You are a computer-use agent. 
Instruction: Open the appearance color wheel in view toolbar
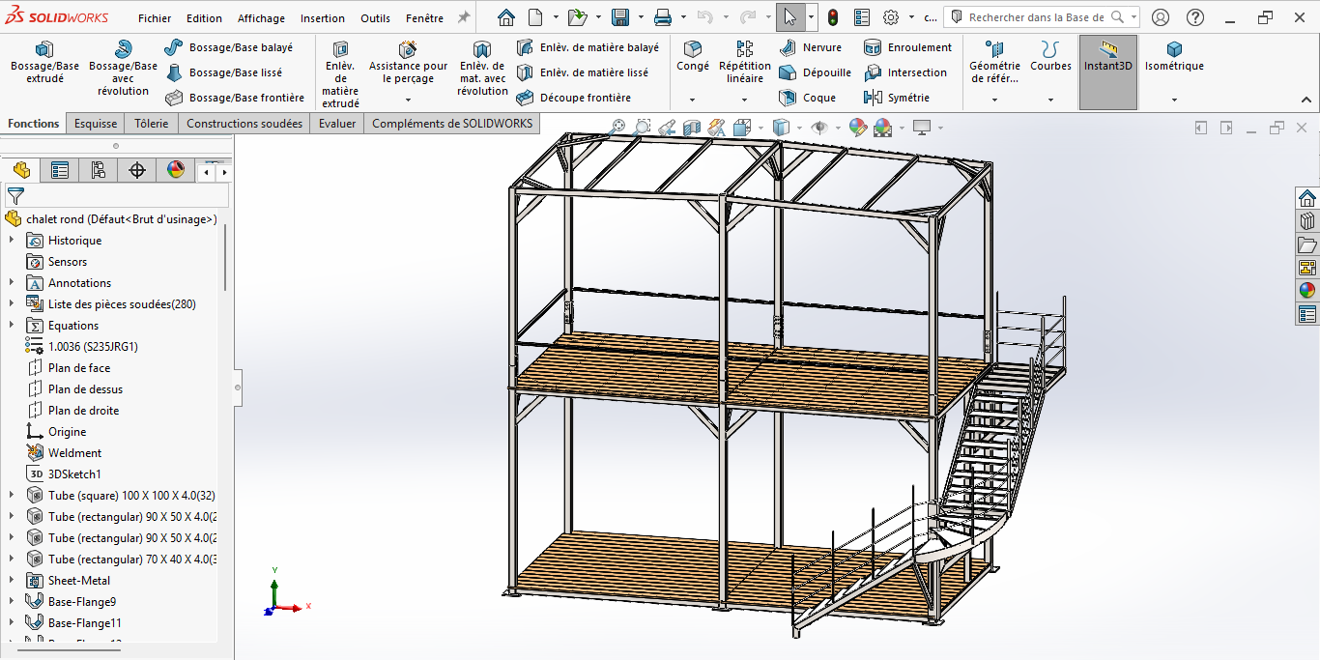tap(857, 128)
